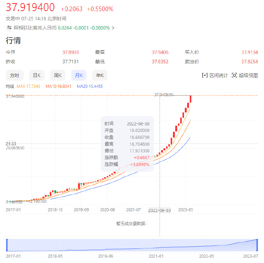Click the swap icon beside 阿根廷比索兑人民币
The image size is (264, 263).
pos(9,28)
